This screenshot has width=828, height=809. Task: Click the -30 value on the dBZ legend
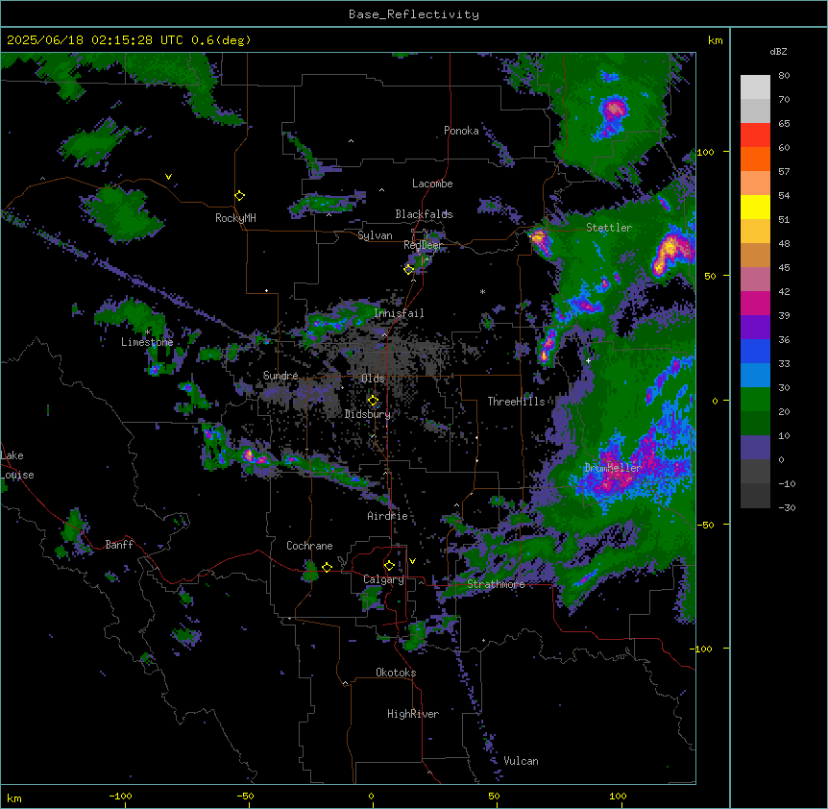[787, 507]
